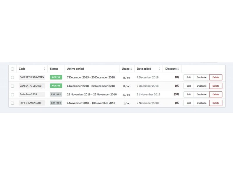
Task: Sort by Discount column arrows
Action: click(178, 69)
